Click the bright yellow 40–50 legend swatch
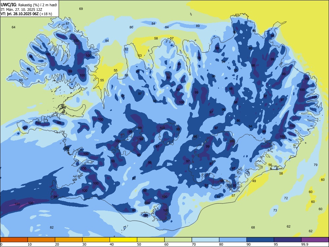Image resolution: width=329 pixels, height=247 pixels. (123, 240)
